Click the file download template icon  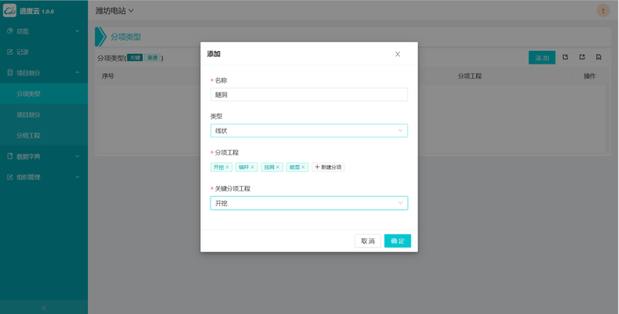[599, 58]
